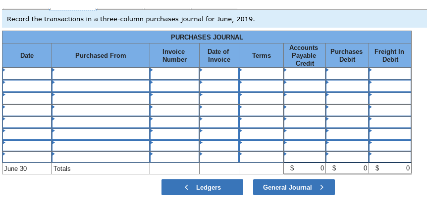
Task: Go to General Journal next page
Action: 294,187
